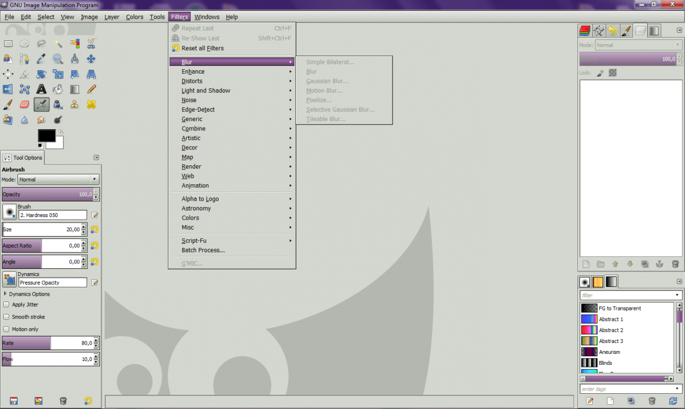The height and width of the screenshot is (409, 685).
Task: Expand Dynamics Options section
Action: [5, 294]
